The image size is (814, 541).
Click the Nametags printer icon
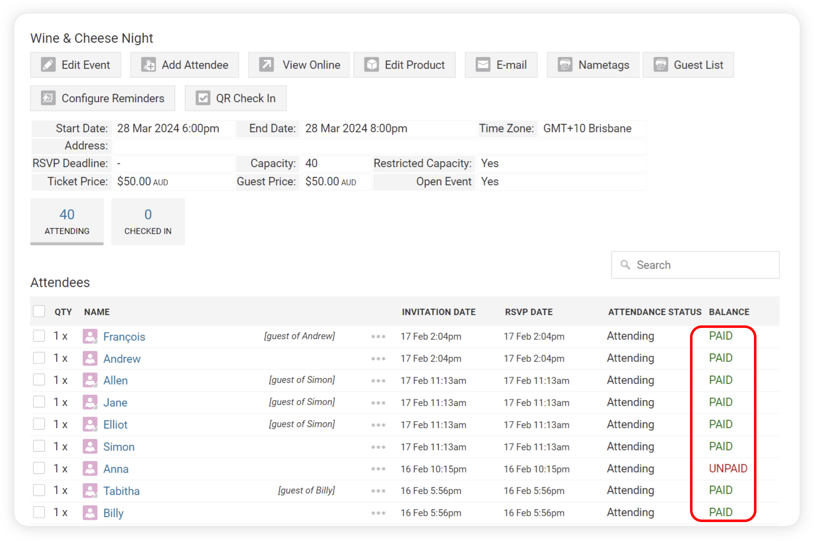pyautogui.click(x=565, y=65)
